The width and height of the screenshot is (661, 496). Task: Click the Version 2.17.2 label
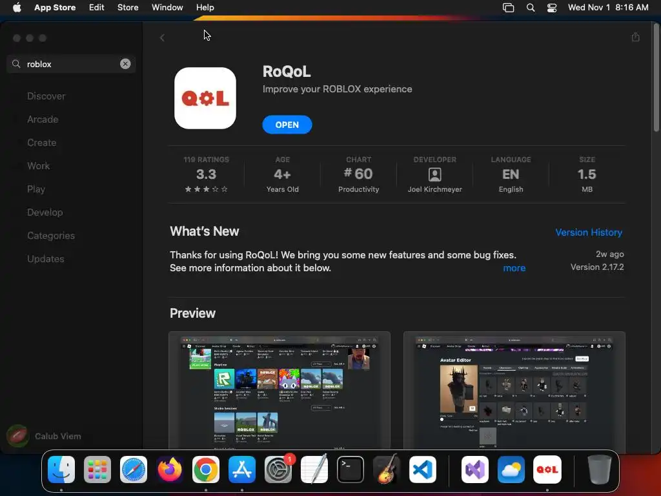(x=597, y=267)
